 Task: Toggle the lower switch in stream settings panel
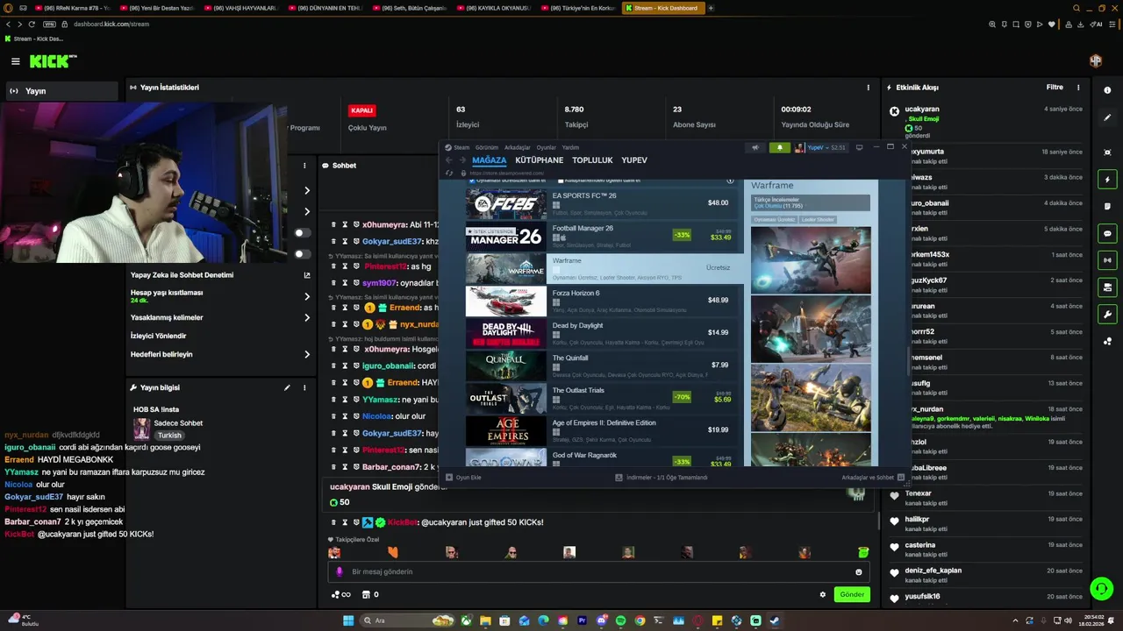pos(302,254)
